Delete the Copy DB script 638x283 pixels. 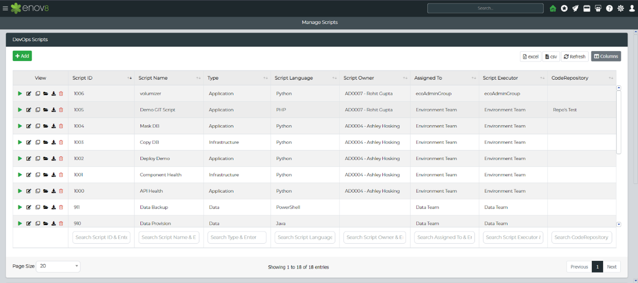61,142
